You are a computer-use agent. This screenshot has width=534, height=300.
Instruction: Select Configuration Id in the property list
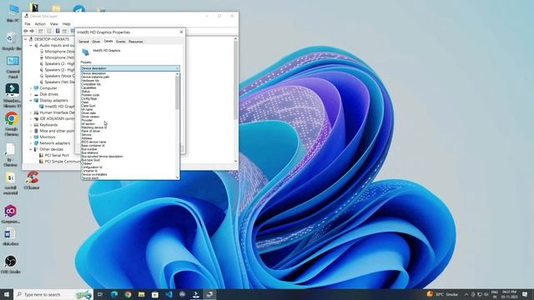[92, 167]
